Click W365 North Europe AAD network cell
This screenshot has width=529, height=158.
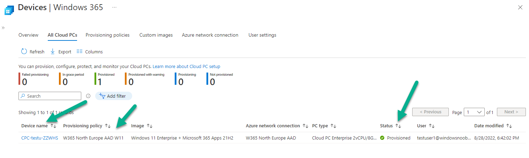click(x=271, y=138)
